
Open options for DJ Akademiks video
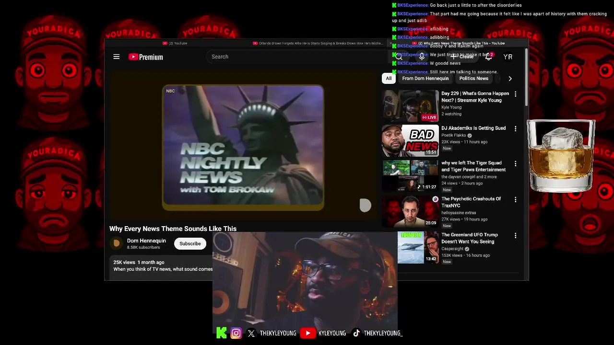(515, 129)
